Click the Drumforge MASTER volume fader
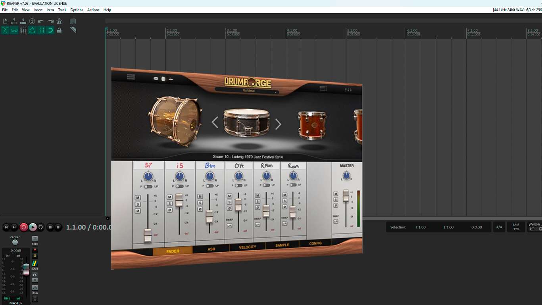 coord(346,195)
